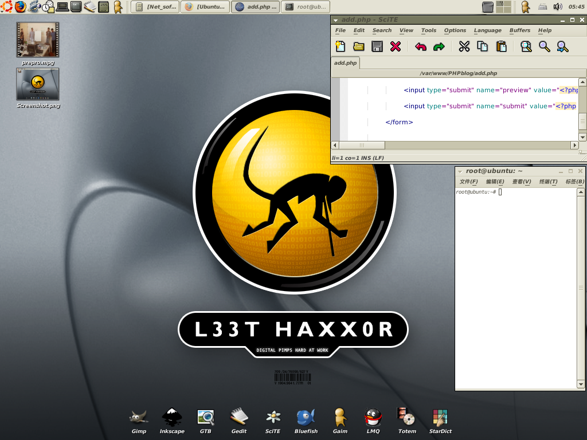Open the Help menu in SciTE
This screenshot has height=440, width=587.
[545, 30]
